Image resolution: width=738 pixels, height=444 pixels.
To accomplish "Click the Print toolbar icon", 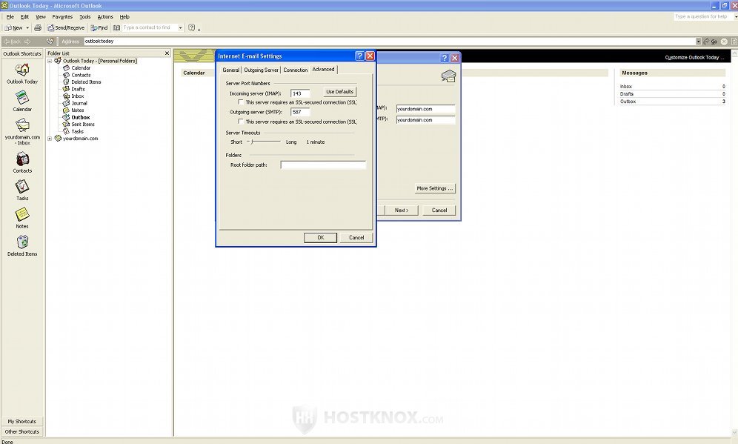I will pyautogui.click(x=38, y=27).
